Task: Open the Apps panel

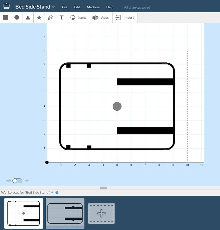Action: point(101,18)
